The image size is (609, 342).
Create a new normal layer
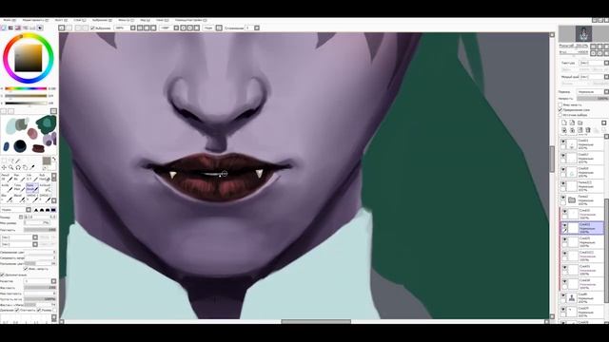pyautogui.click(x=564, y=123)
